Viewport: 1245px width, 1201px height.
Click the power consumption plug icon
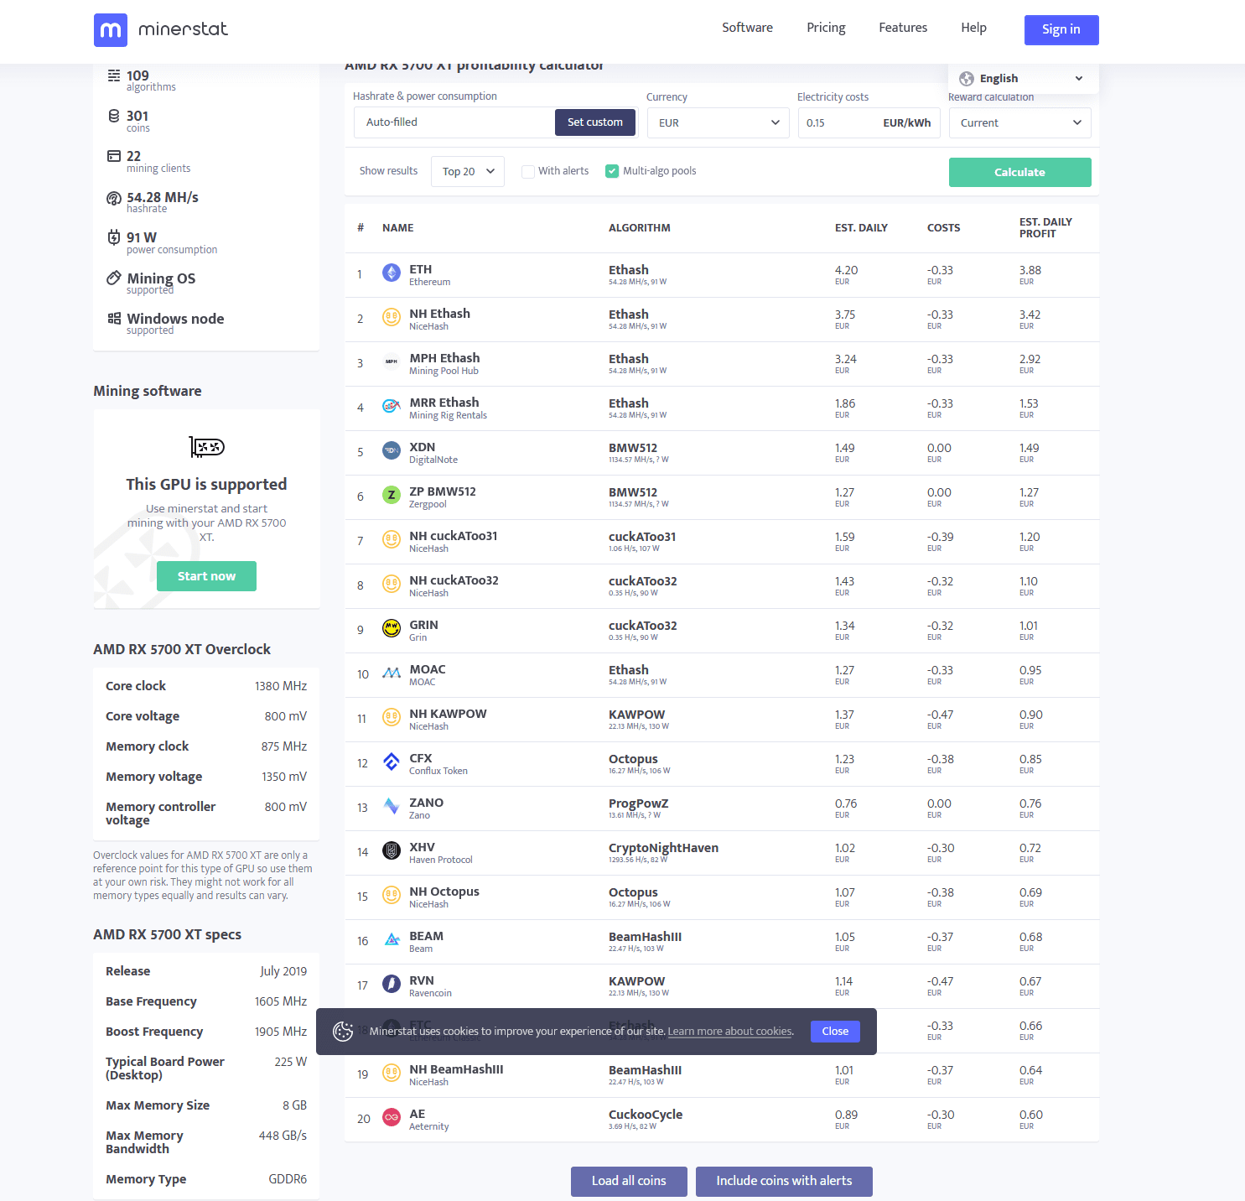point(114,237)
